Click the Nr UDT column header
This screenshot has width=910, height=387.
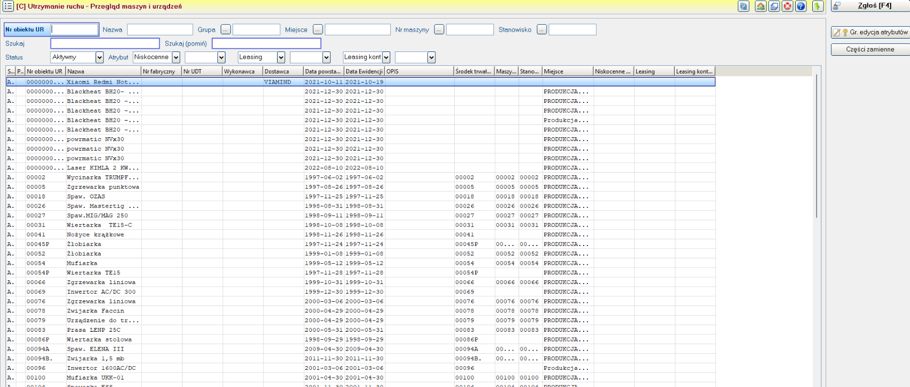[202, 71]
